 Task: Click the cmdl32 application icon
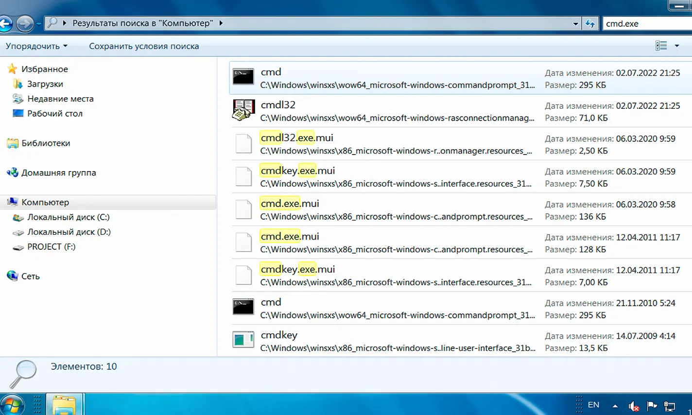coord(243,110)
